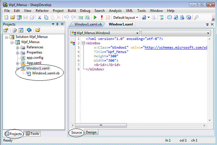Click the Build Solution toolbar icon
This screenshot has height=145, width=217.
tap(81, 17)
